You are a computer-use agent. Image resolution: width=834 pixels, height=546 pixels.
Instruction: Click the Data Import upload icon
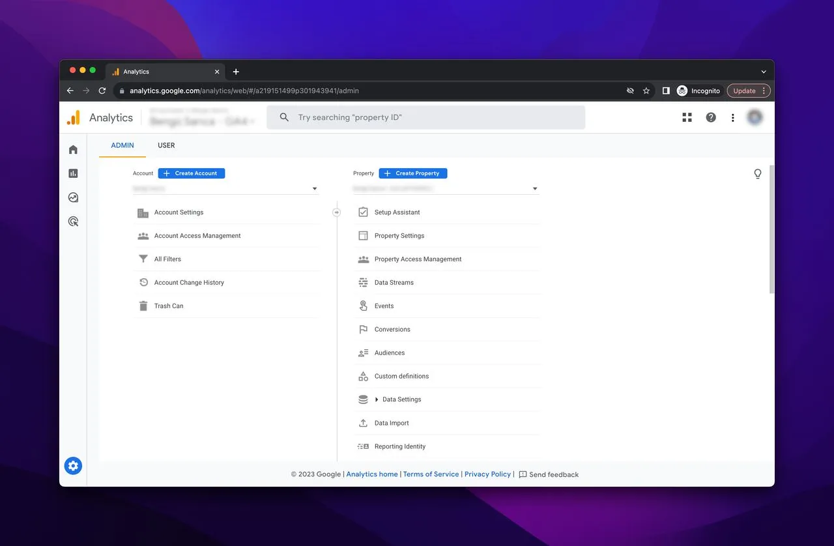click(x=363, y=424)
